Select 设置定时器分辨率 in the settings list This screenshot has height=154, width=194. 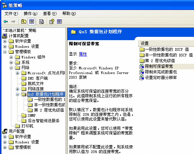tap(161, 78)
